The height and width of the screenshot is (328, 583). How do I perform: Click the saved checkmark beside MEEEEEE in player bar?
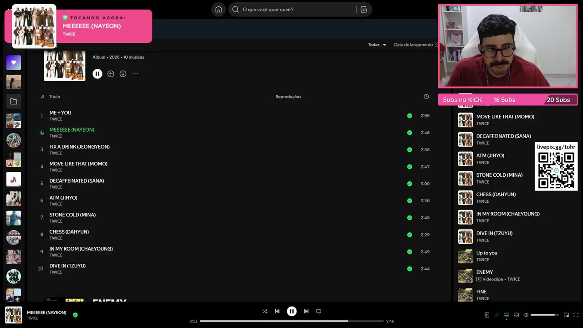pyautogui.click(x=75, y=315)
